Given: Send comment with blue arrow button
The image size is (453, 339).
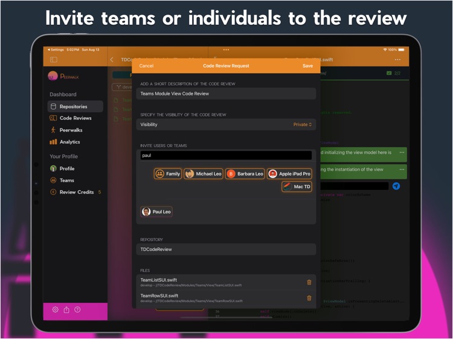Looking at the screenshot, I should coord(396,186).
